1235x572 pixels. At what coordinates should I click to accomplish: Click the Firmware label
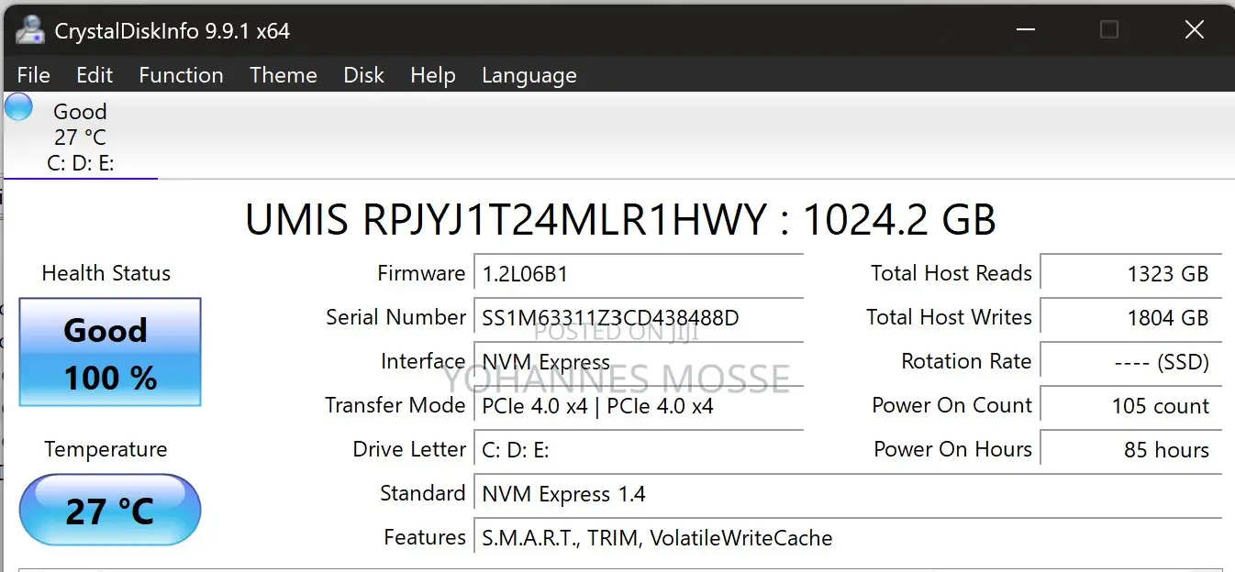(421, 273)
